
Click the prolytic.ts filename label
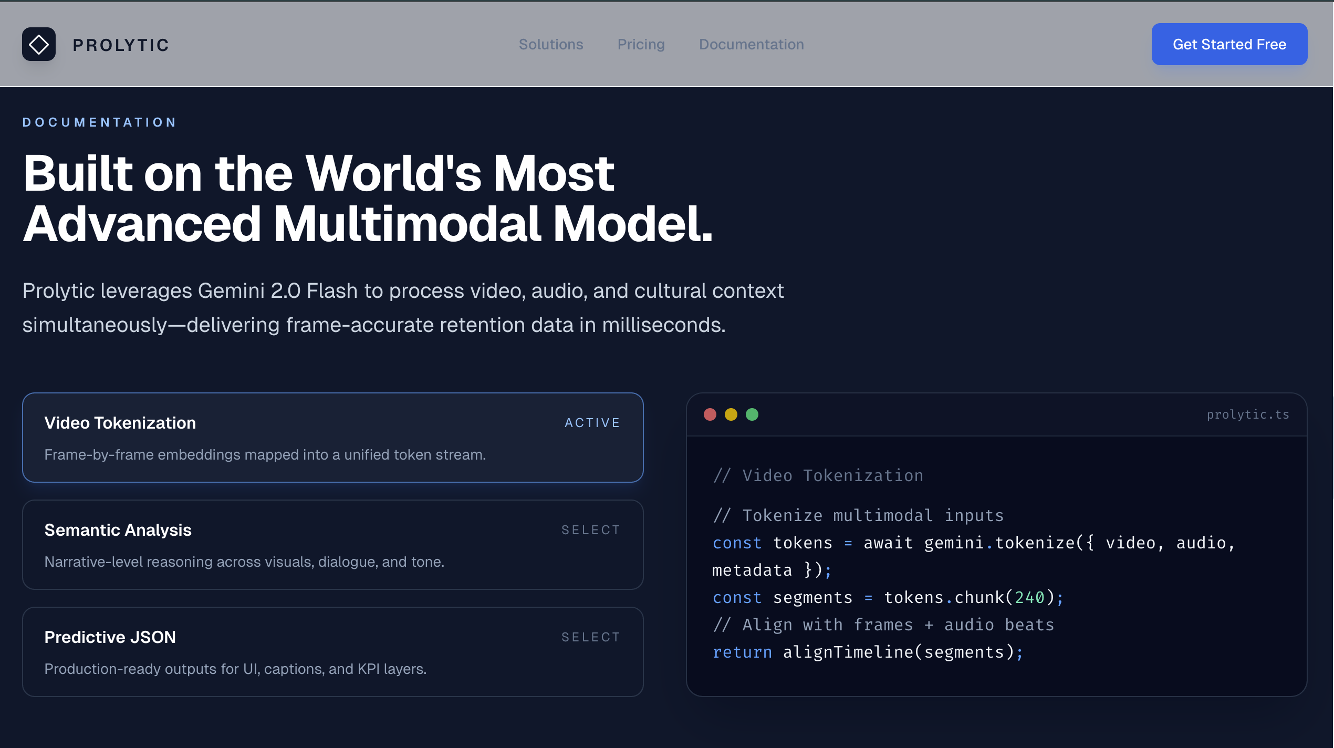coord(1247,414)
